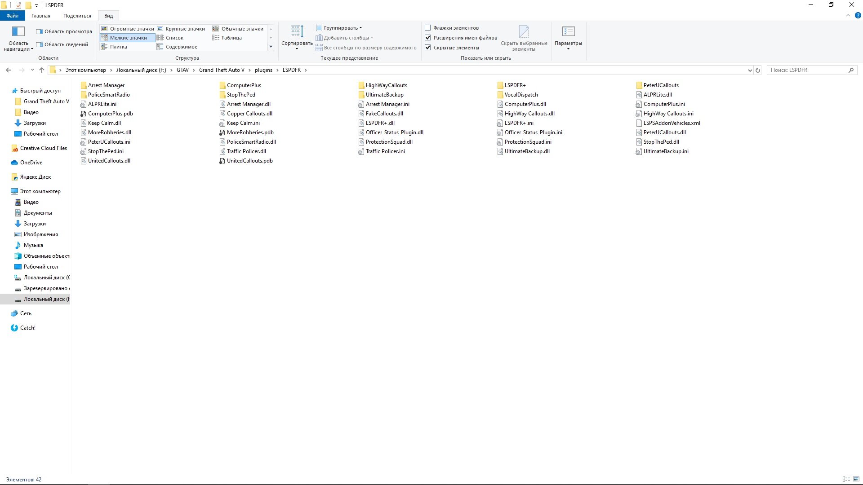Click the navigation pane (Область навигации) icon
This screenshot has height=485, width=863.
coord(18,32)
